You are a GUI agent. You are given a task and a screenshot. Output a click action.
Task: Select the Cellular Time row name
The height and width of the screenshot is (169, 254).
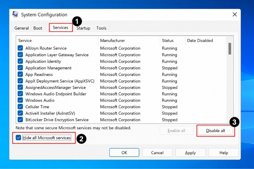tap(37, 107)
